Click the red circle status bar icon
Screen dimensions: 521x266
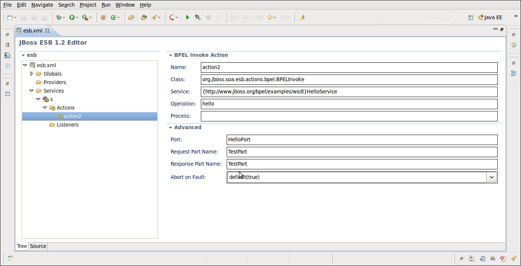tap(503, 259)
